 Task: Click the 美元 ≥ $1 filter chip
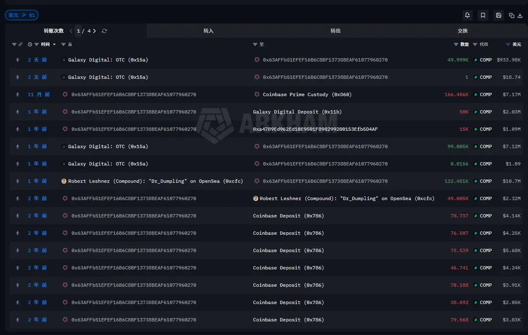click(x=22, y=15)
